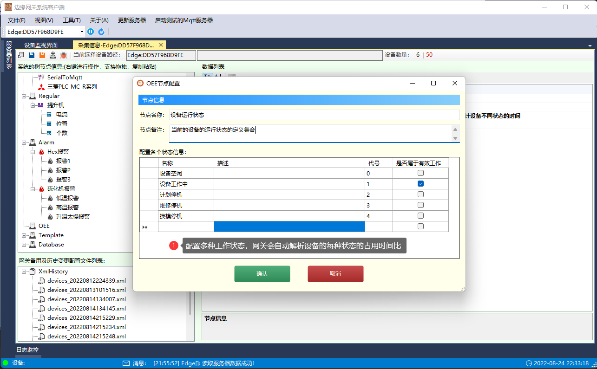Screen dimensions: 597x369
Task: Open devices_20220812224339.xml history file
Action: click(x=86, y=281)
